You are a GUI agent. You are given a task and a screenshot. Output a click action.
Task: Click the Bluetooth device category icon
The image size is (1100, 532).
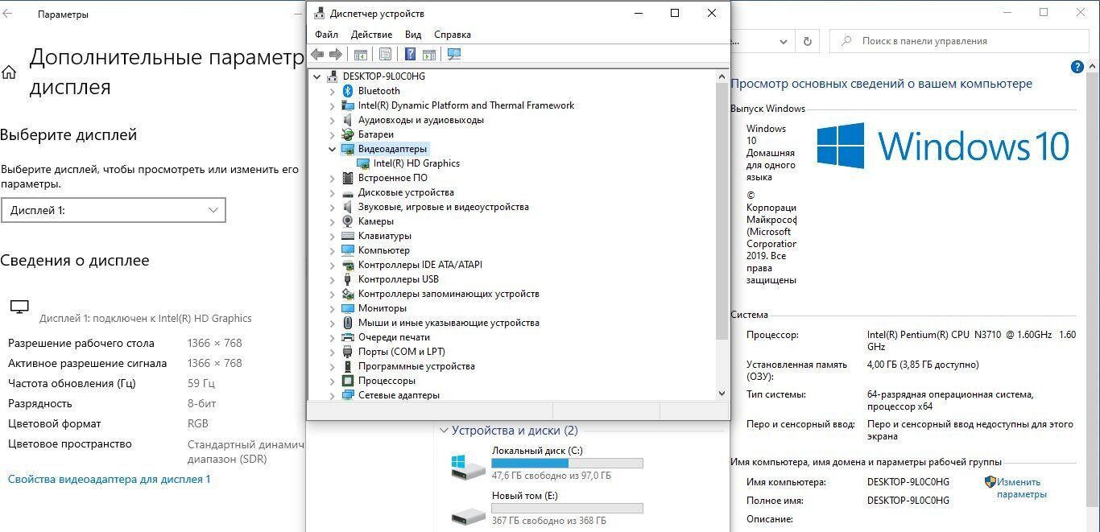pos(348,91)
